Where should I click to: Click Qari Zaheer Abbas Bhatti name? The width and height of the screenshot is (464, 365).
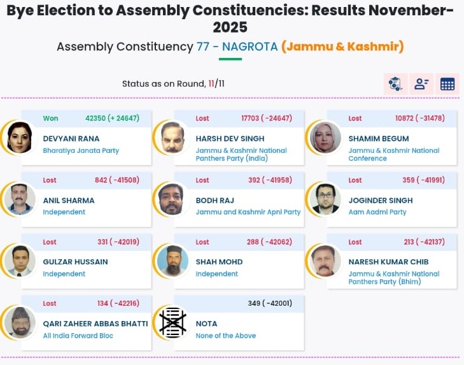pos(95,324)
